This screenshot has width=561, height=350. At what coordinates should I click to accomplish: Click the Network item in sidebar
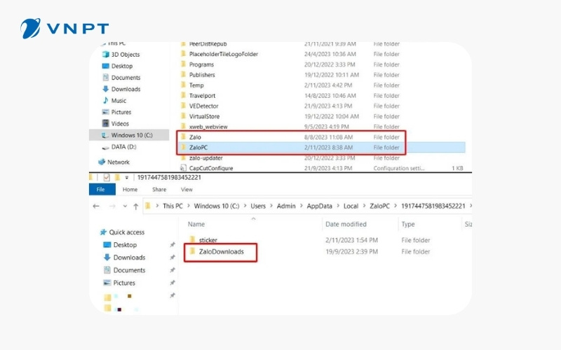click(x=118, y=162)
